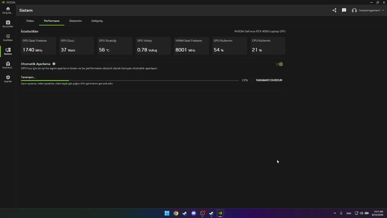Screen dimensions: 387x218
Task: Click the network icon in system tray
Action: tap(356, 213)
